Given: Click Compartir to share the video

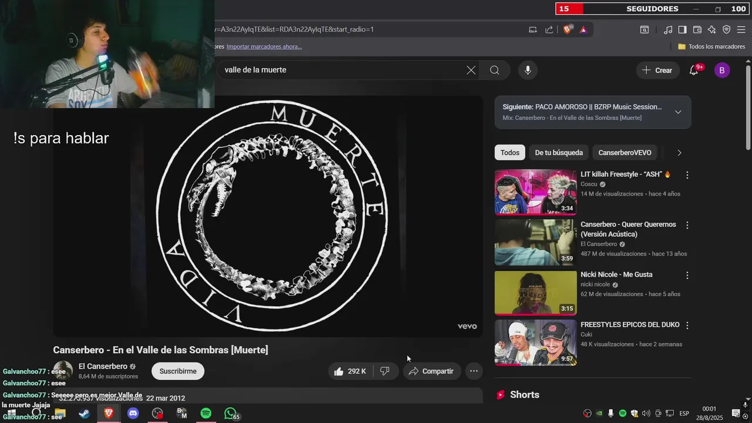Looking at the screenshot, I should (x=432, y=371).
